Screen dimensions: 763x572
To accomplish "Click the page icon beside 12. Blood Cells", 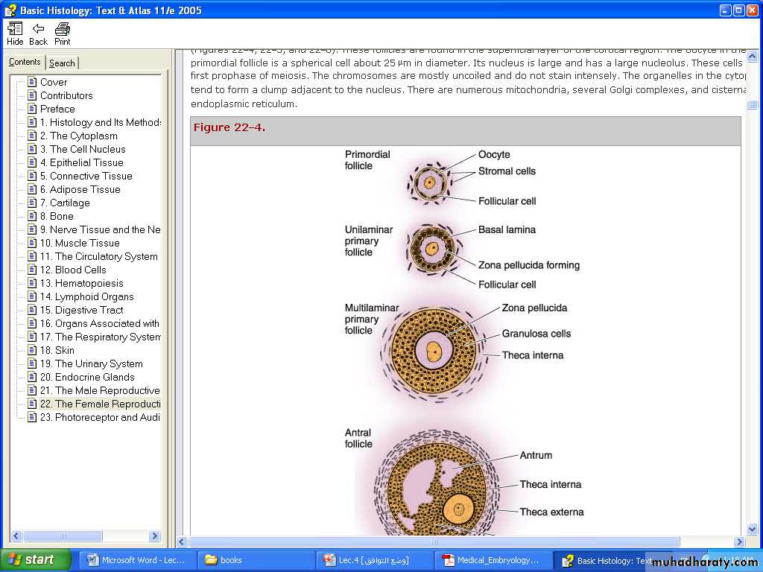I will pos(32,270).
